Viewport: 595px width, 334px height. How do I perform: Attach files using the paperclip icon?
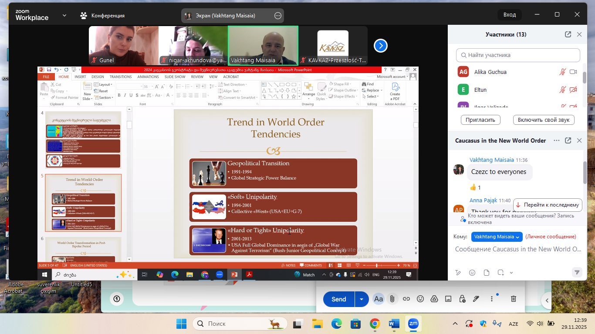392,299
